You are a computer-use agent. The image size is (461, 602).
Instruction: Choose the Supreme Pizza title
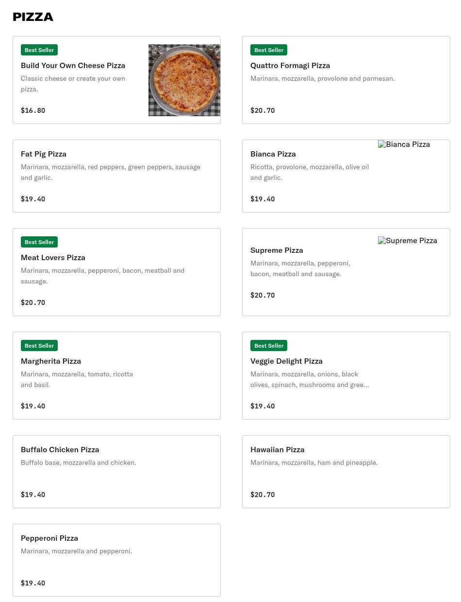(x=277, y=250)
